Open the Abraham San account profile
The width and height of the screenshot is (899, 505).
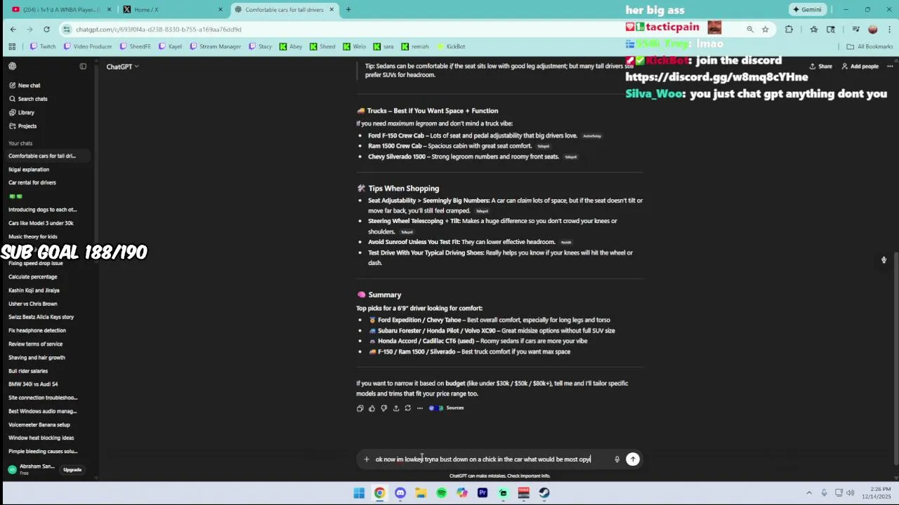[x=32, y=469]
